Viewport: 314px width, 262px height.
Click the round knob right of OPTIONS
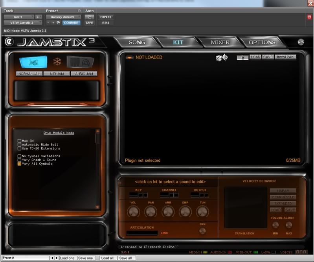click(301, 42)
